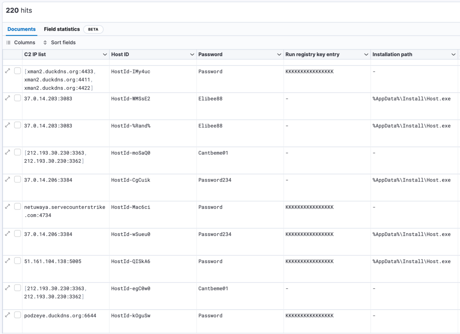Expand the HostId-moSaQ0 document details
This screenshot has width=460, height=334.
pyautogui.click(x=8, y=152)
